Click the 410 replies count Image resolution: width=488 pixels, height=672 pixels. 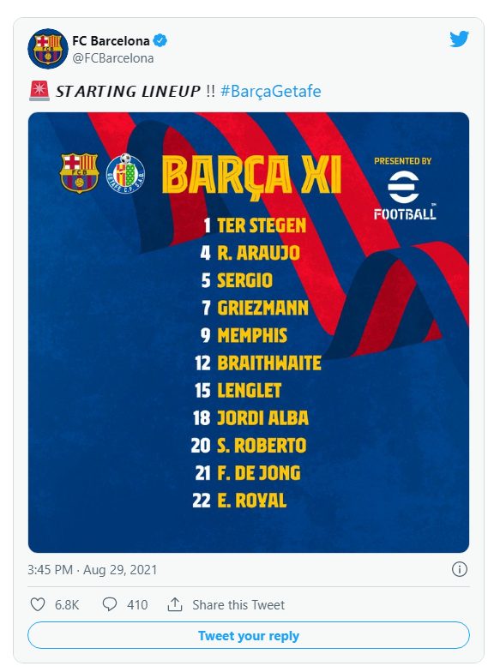[x=137, y=605]
